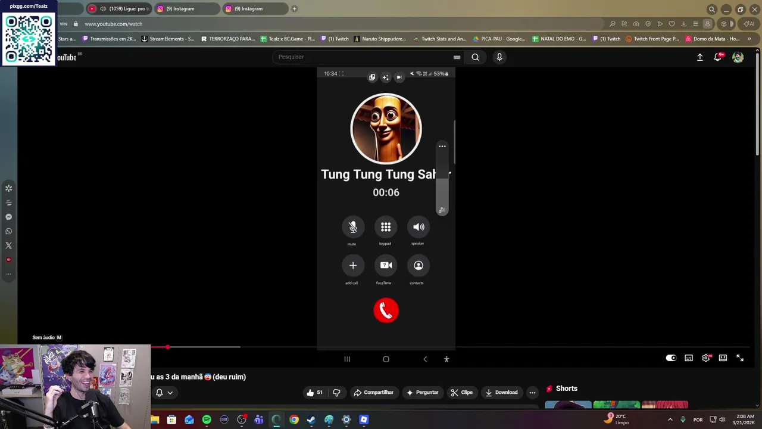Open Spotify from the Windows taskbar
762x429 pixels.
[207, 419]
